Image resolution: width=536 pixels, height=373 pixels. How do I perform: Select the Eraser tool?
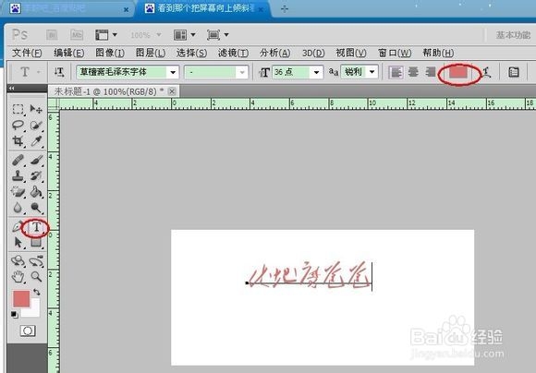[x=18, y=192]
